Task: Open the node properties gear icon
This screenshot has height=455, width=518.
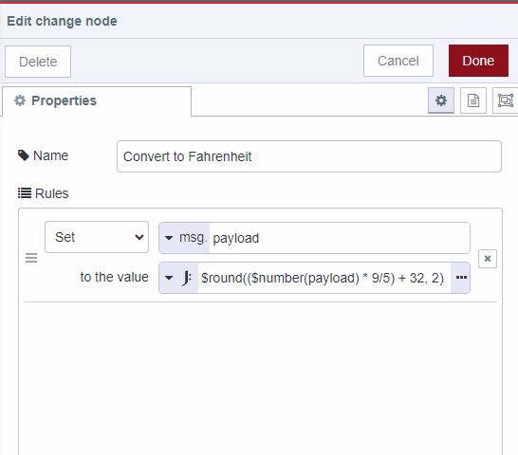Action: pos(441,100)
